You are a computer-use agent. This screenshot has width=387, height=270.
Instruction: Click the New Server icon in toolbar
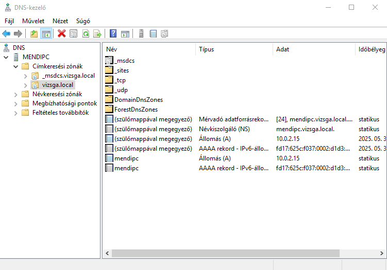[141, 34]
